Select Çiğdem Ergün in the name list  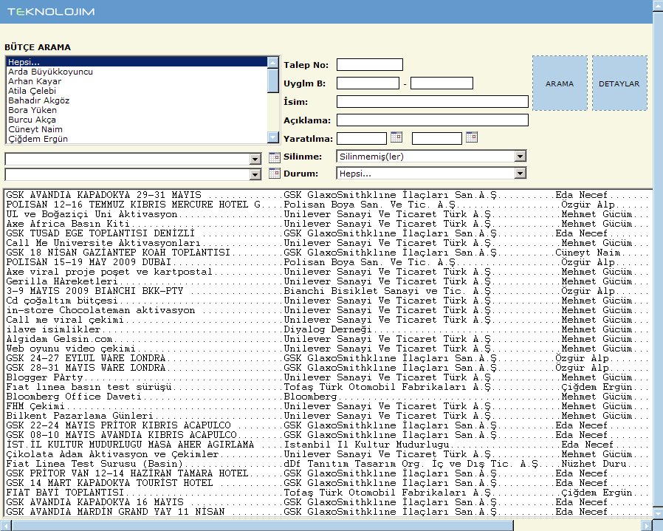coord(137,139)
